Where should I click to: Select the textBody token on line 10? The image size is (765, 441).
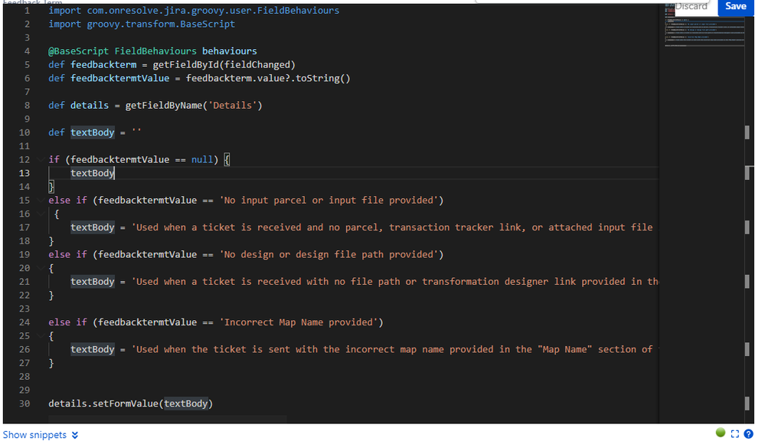[92, 132]
